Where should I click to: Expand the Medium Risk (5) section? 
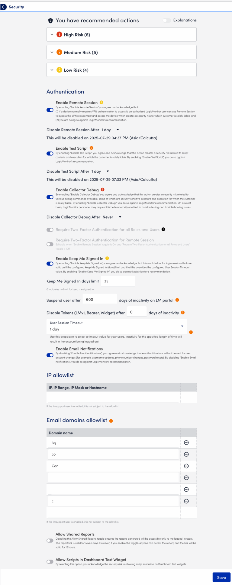point(121,52)
